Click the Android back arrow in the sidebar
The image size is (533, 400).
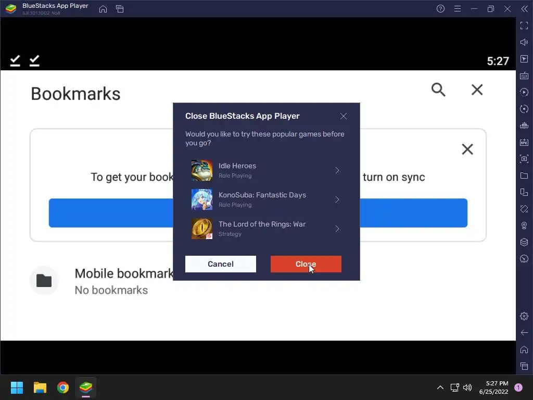[x=524, y=333]
